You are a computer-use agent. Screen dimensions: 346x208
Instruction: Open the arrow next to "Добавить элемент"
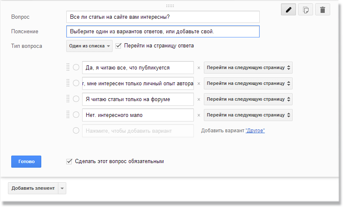(x=62, y=188)
